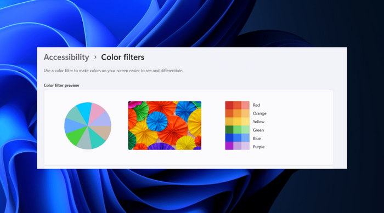
Task: Click the dark yellow swatch in Yellow row
Action: (229, 122)
